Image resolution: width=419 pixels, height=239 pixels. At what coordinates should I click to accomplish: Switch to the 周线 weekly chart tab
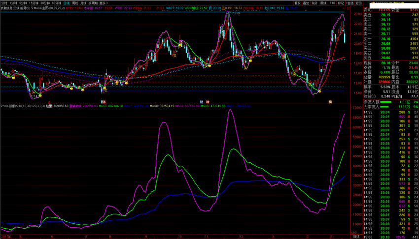75,3
